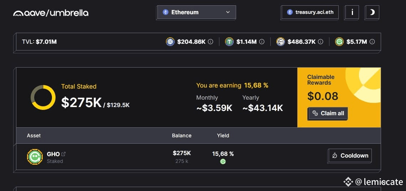Start Cooldown for staked GHO
Image resolution: width=406 pixels, height=191 pixels.
[350, 155]
